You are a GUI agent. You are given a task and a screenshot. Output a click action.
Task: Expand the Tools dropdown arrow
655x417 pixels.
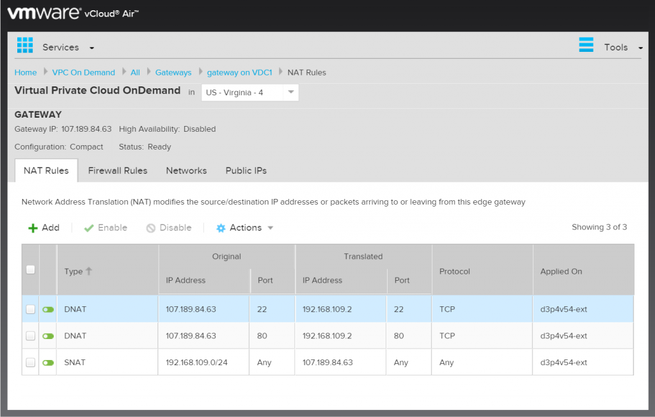coord(640,48)
